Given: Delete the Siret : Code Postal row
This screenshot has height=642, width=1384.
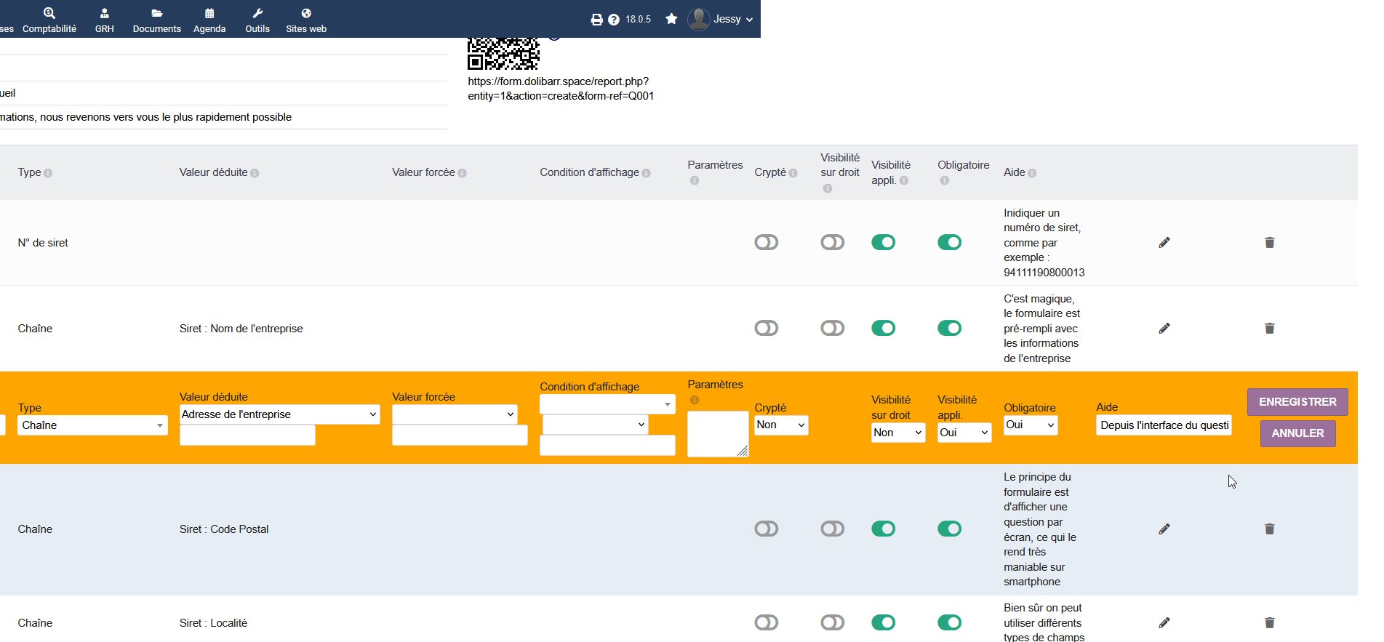Looking at the screenshot, I should tap(1270, 529).
